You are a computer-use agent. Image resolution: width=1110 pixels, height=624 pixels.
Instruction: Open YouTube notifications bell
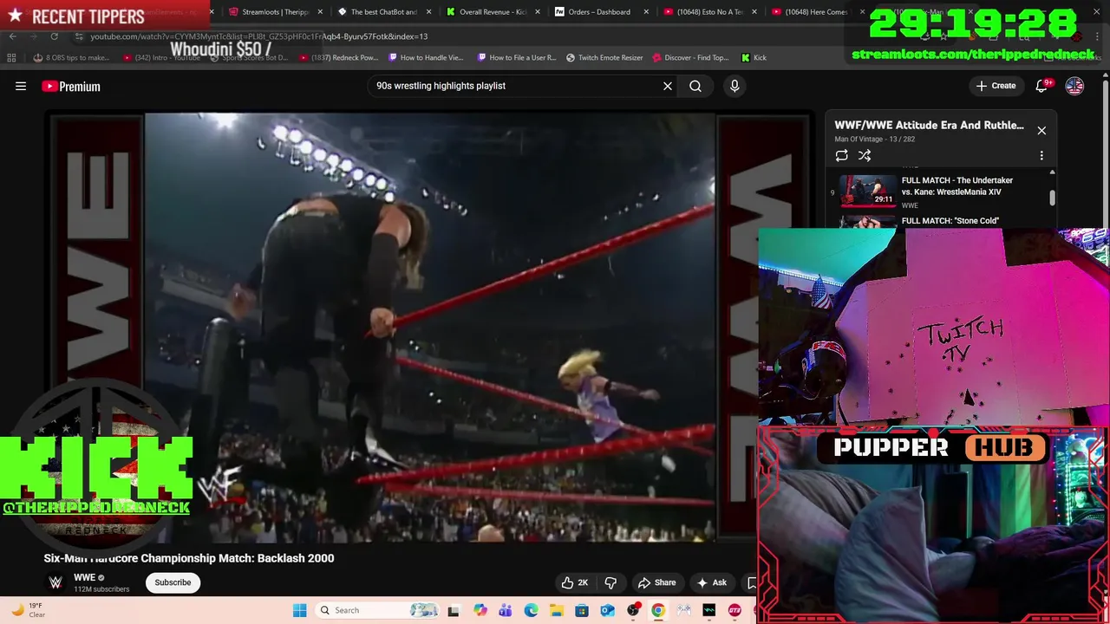[x=1041, y=86]
